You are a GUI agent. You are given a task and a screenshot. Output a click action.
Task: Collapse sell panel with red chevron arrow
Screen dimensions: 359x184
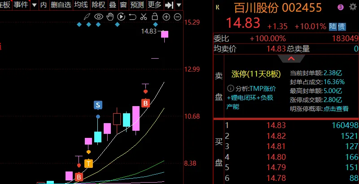pos(291,59)
